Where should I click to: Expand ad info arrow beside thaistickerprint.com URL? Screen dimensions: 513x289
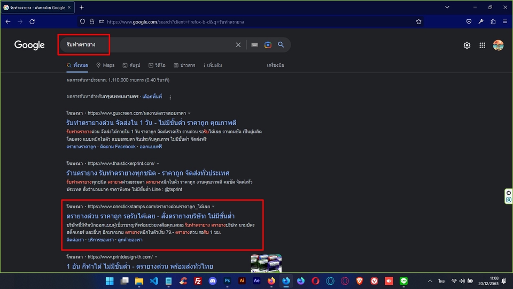tap(158, 164)
